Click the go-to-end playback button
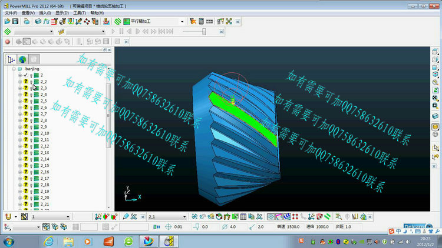The width and height of the screenshot is (442, 248). pos(170,32)
